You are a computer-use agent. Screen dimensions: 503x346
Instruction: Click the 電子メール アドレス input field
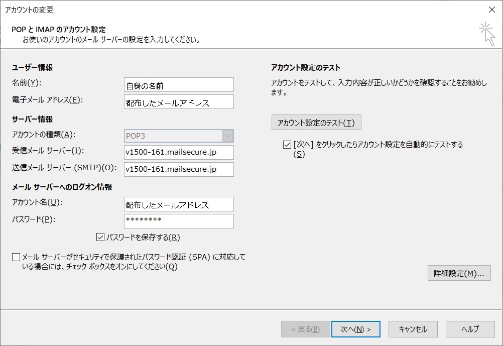(x=179, y=102)
